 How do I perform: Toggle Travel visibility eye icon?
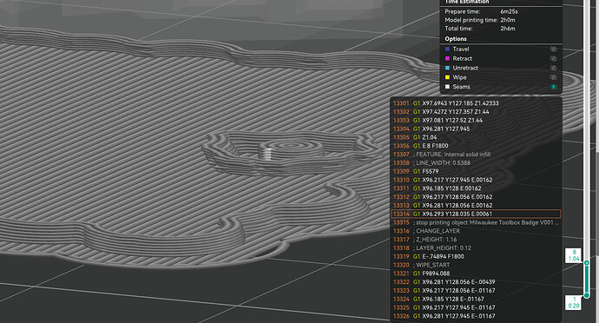coord(553,49)
